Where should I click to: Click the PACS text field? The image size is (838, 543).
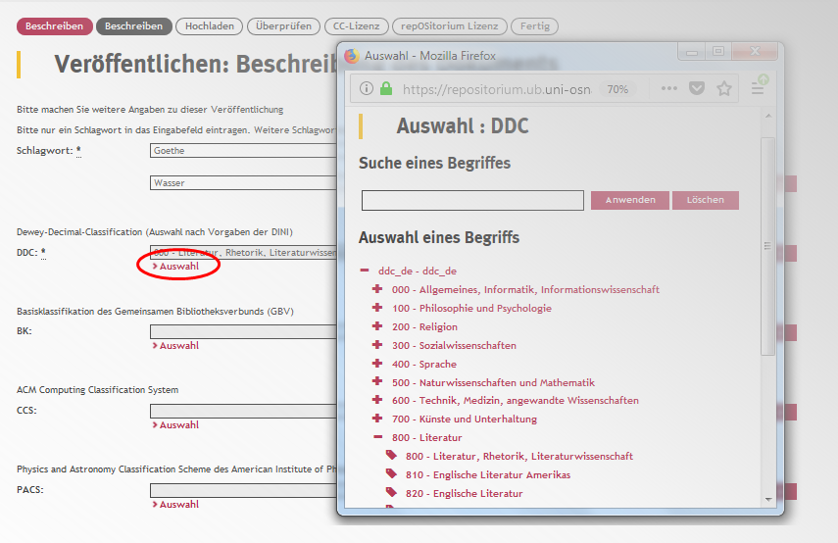244,491
